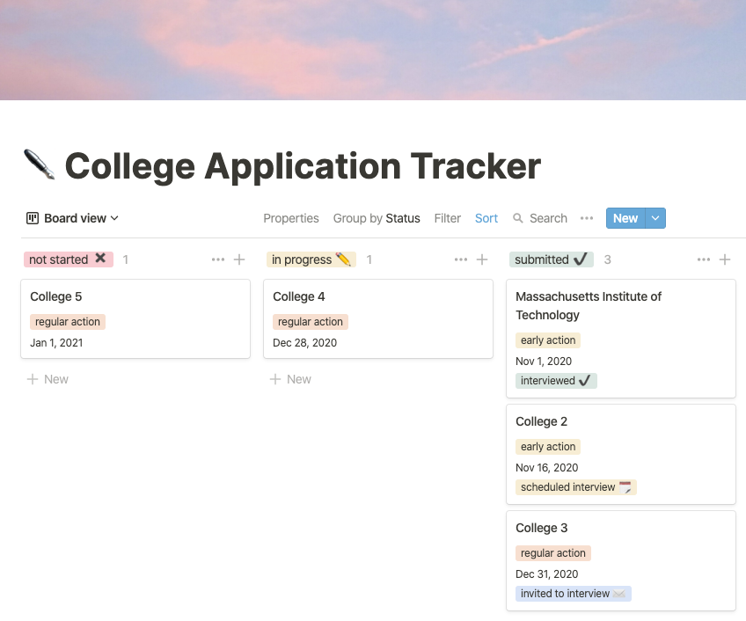Add a card with in progress plus icon
The image size is (746, 621).
tap(482, 259)
